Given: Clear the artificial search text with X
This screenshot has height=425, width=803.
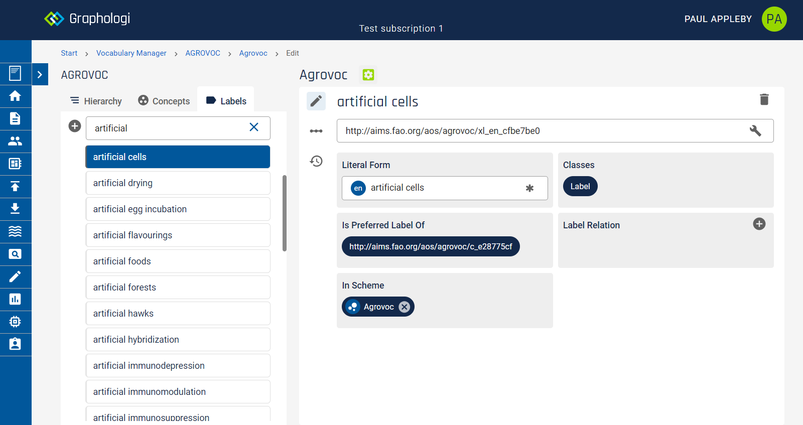Looking at the screenshot, I should (254, 127).
